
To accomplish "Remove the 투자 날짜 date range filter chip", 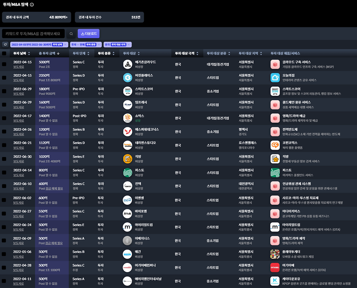I will (65, 45).
